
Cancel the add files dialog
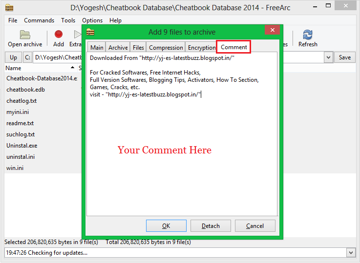[255, 226]
